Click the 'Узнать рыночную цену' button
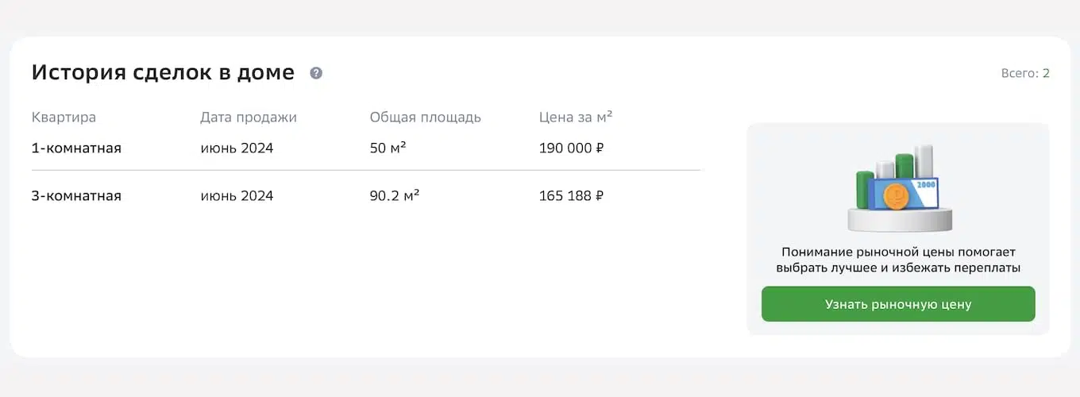Viewport: 1080px width, 397px height. pos(898,304)
